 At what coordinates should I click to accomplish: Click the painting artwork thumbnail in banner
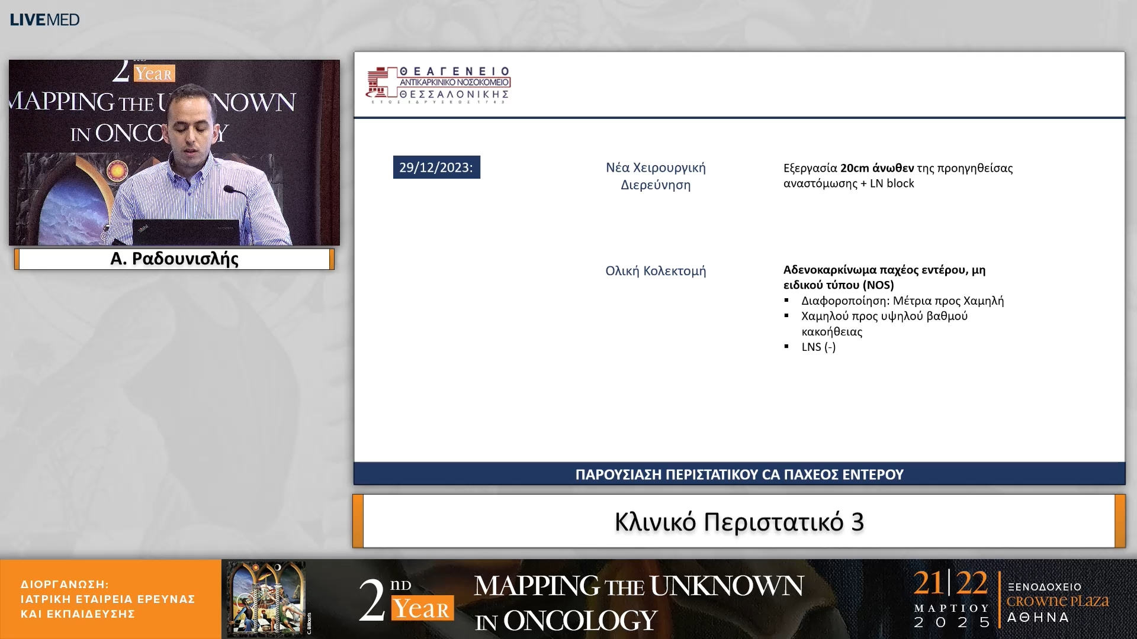pyautogui.click(x=266, y=598)
